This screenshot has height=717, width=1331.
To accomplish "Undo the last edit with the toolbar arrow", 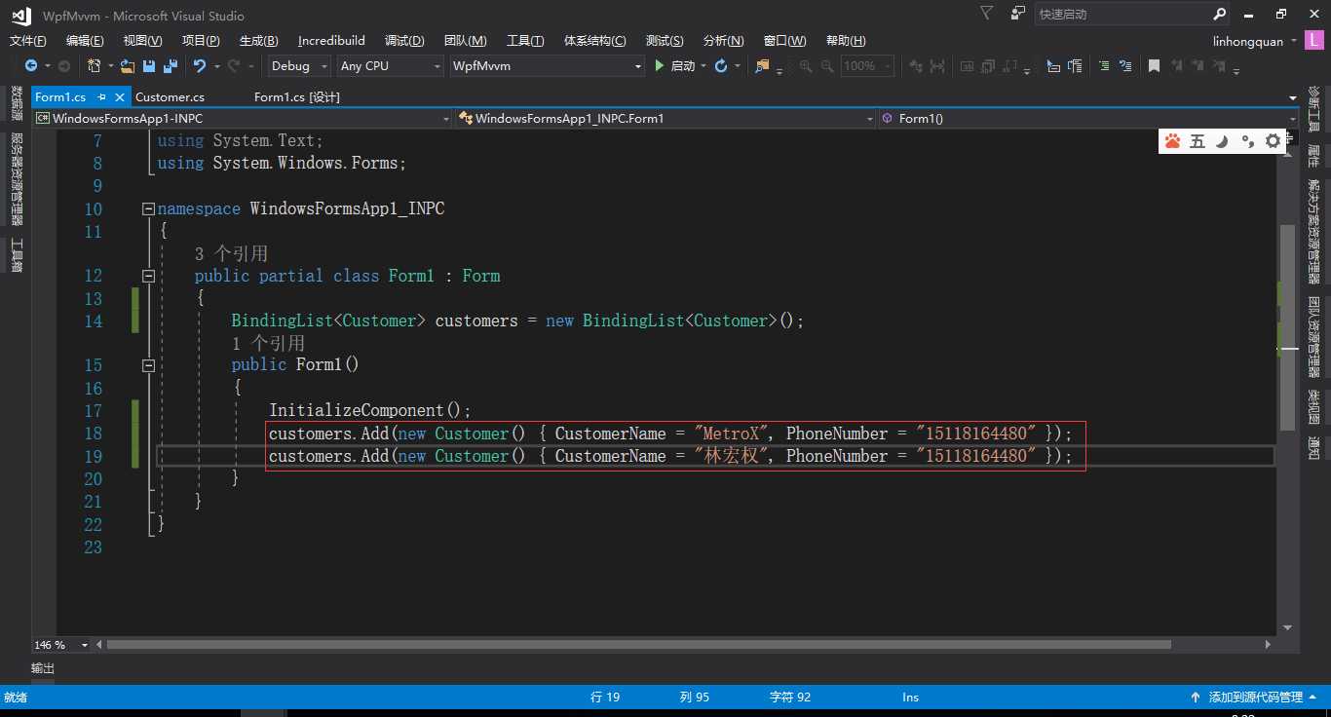I will pyautogui.click(x=200, y=66).
